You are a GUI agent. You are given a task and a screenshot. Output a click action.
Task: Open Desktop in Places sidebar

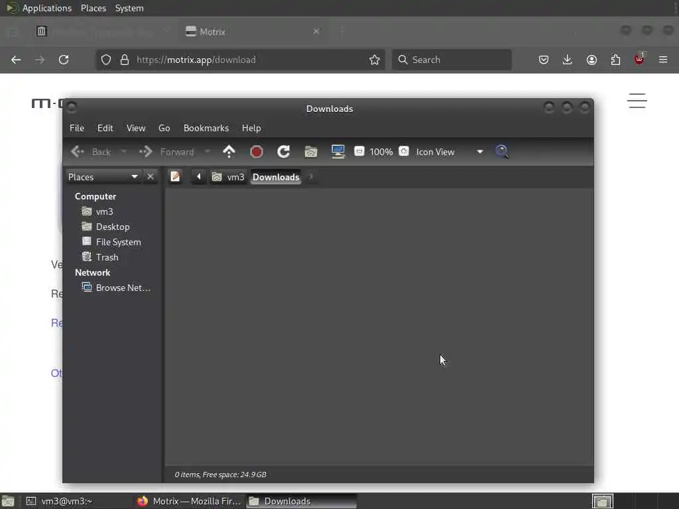pyautogui.click(x=106, y=227)
